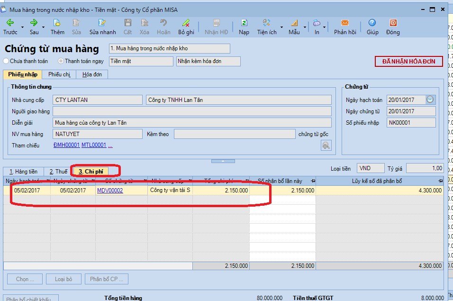453x301 pixels.
Task: Open the Mẫu template dropdown arrow
Action: [305, 27]
